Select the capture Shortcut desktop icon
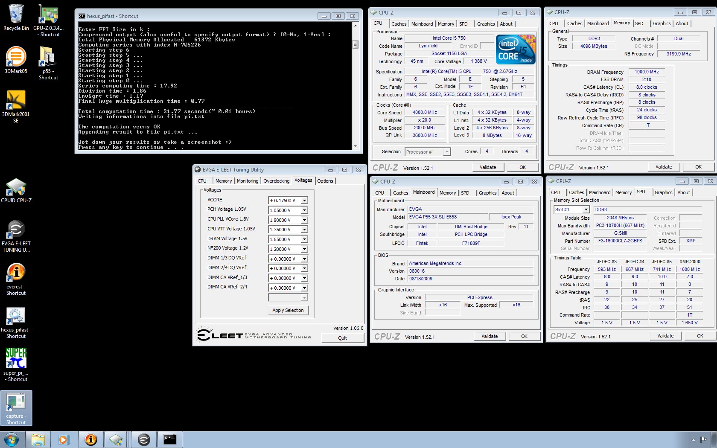The image size is (717, 448). click(16, 408)
